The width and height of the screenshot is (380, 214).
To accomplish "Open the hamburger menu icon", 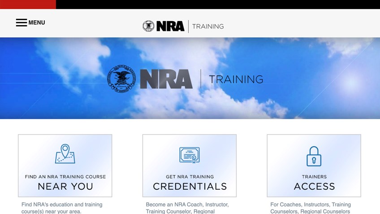I will coord(22,22).
